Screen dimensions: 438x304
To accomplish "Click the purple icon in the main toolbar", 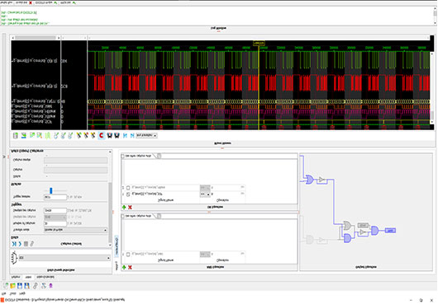I will 51,286.
